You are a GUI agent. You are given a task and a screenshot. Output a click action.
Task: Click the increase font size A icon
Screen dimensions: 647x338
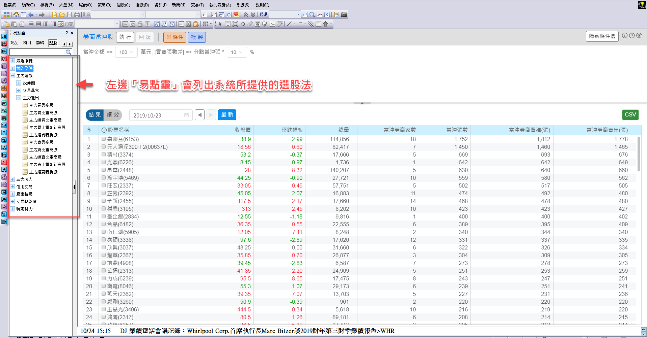[x=157, y=24]
